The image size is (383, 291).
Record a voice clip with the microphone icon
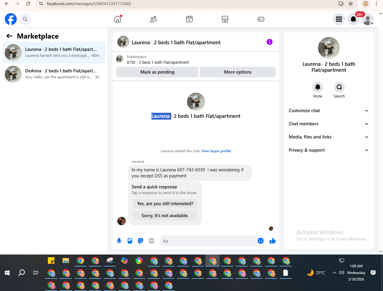pos(119,241)
